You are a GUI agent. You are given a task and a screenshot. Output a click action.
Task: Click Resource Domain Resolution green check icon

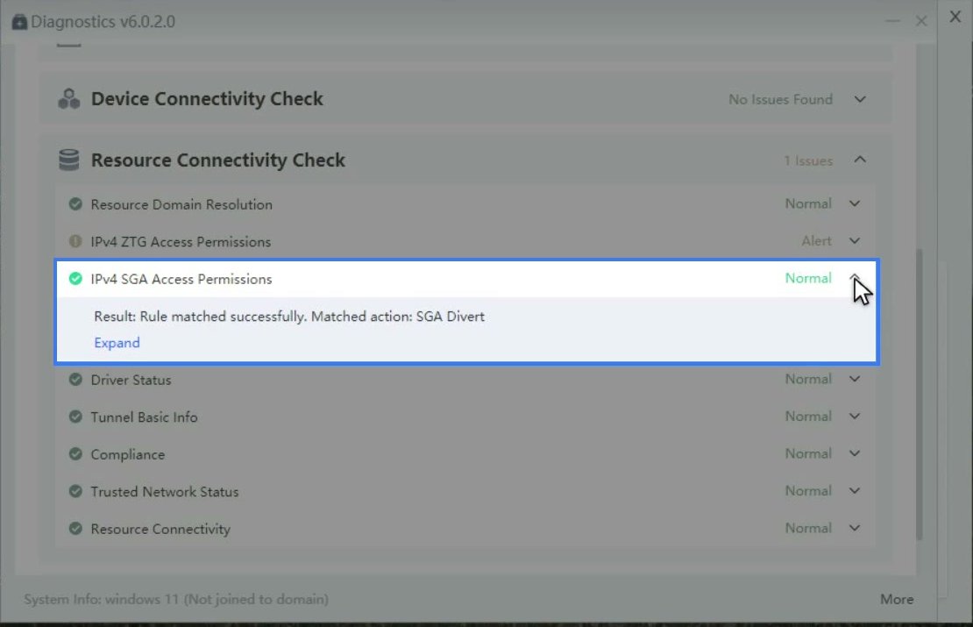pyautogui.click(x=75, y=204)
